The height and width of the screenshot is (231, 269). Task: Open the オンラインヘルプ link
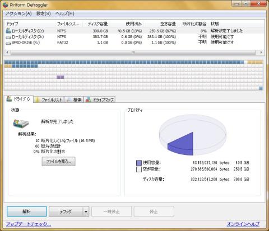243,224
